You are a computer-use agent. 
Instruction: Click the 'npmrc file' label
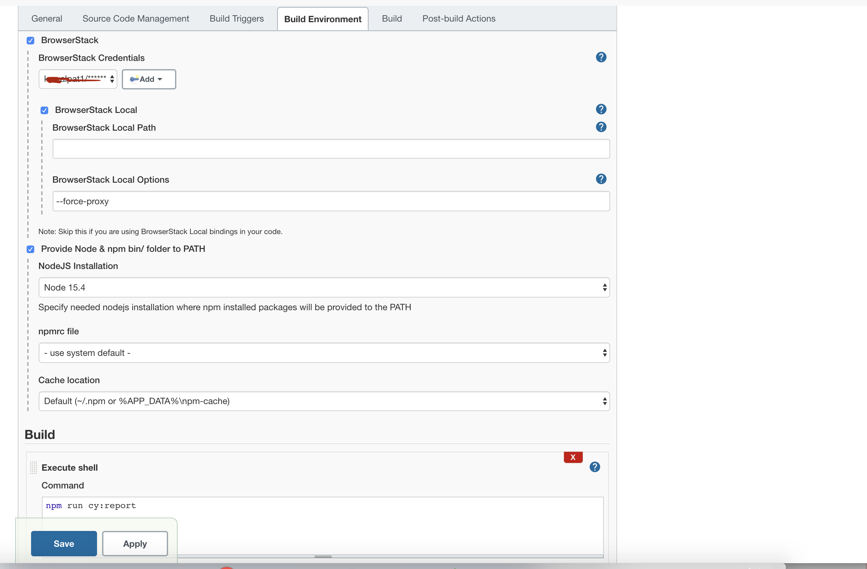(59, 331)
